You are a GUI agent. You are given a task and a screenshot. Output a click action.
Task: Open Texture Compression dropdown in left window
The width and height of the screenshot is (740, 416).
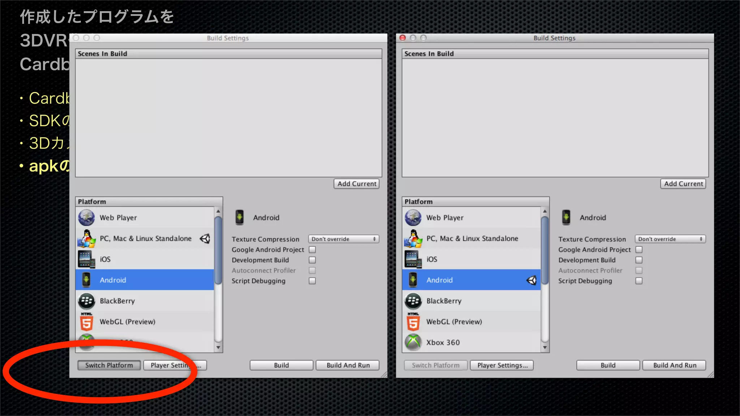click(343, 239)
